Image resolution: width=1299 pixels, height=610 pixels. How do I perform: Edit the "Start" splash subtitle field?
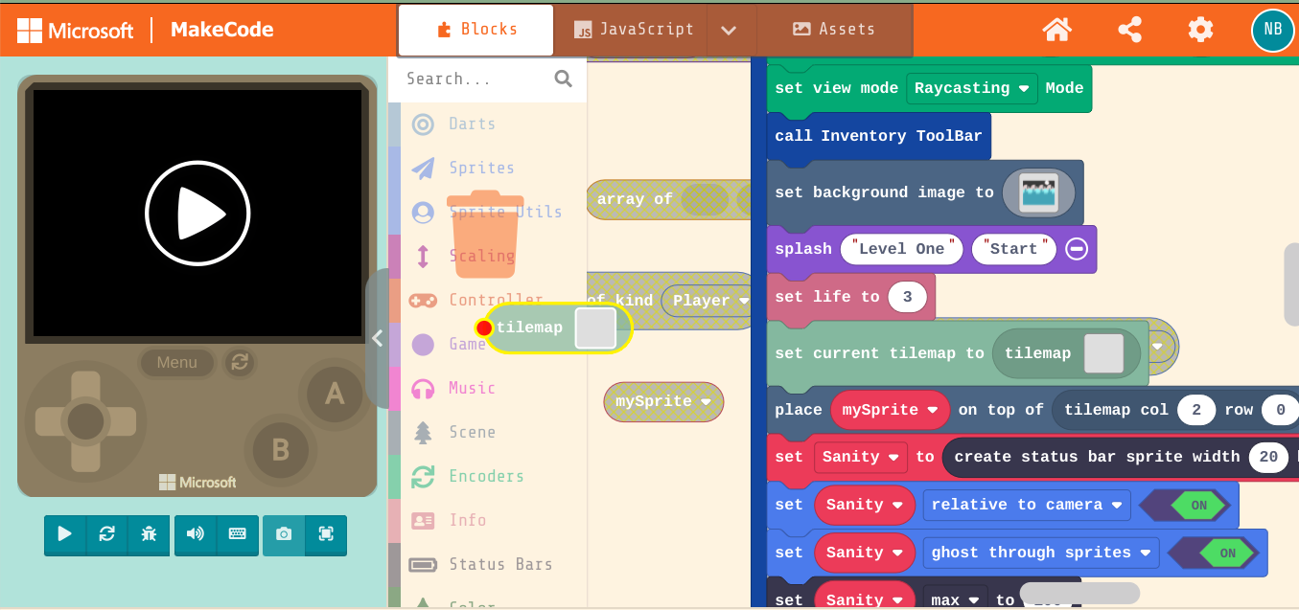pyautogui.click(x=1013, y=249)
